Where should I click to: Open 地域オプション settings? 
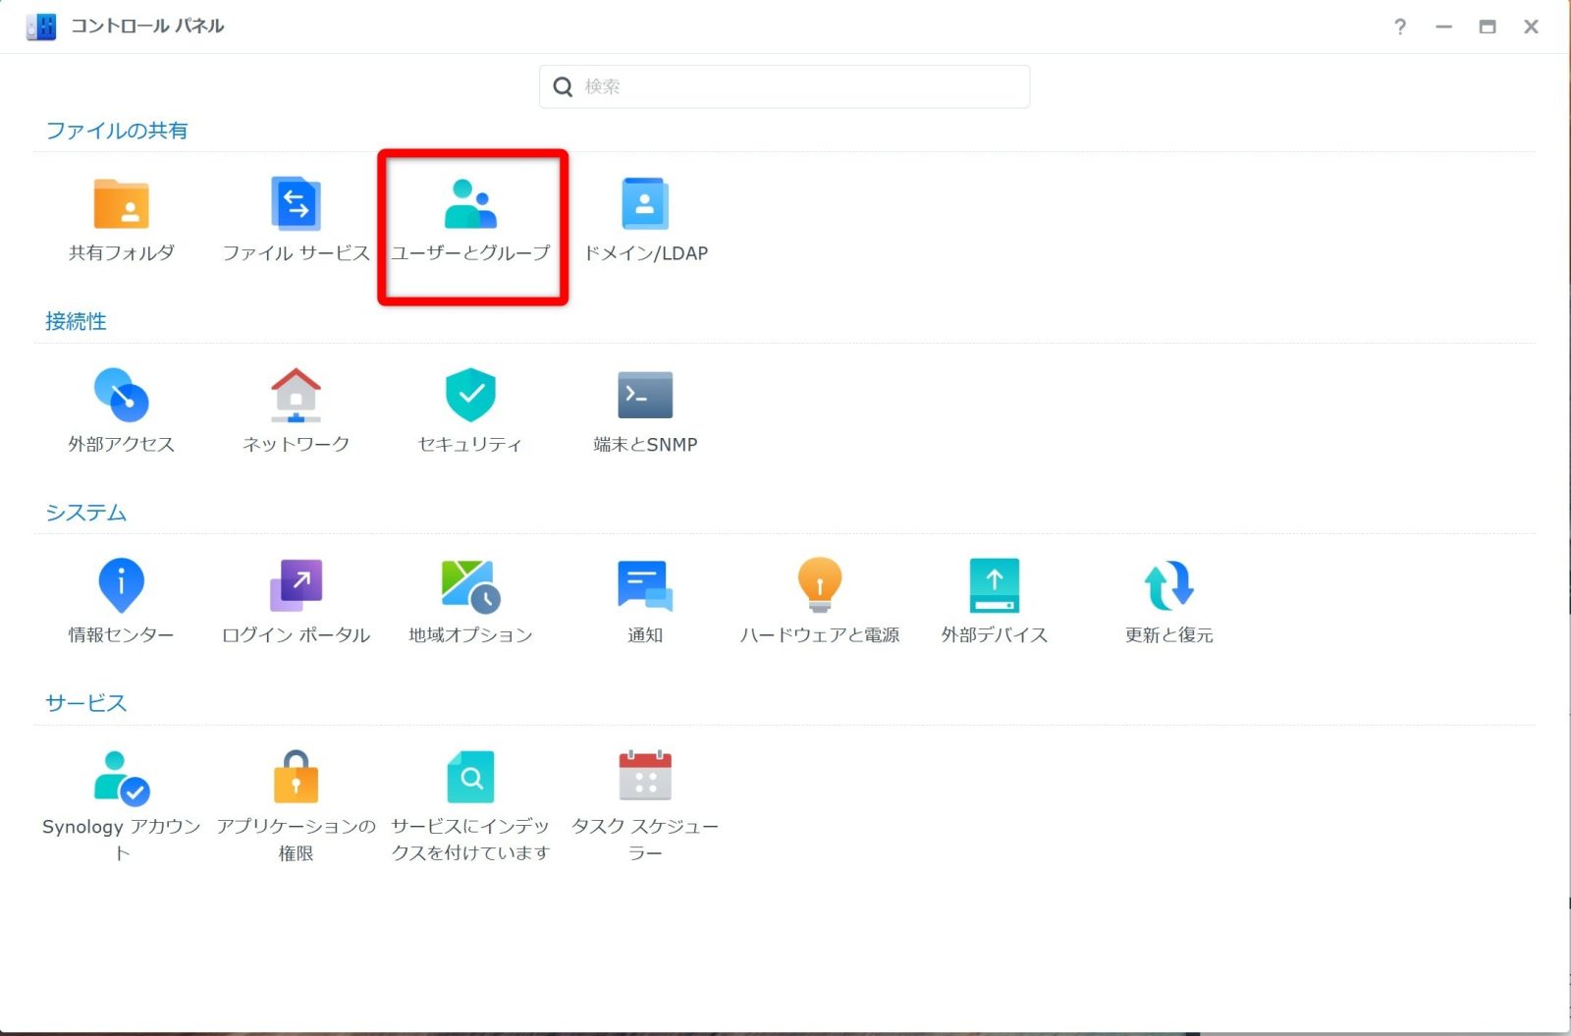click(470, 586)
